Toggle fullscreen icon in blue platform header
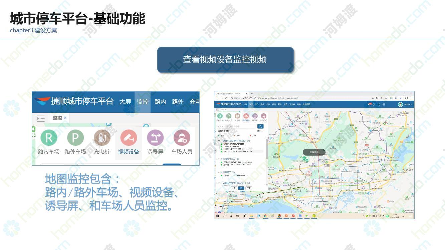 [x=379, y=104]
